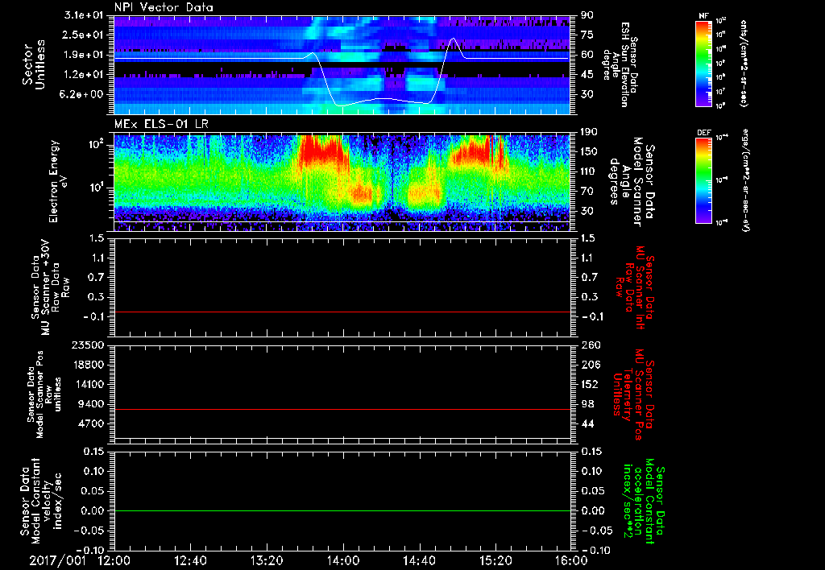Click the Model Scanner Pos Raw unitless label
This screenshot has width=825, height=570.
point(44,394)
